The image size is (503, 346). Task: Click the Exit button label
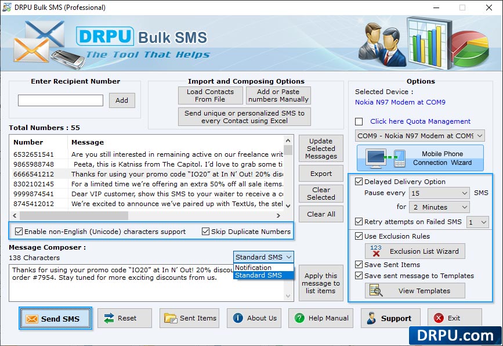click(x=454, y=318)
